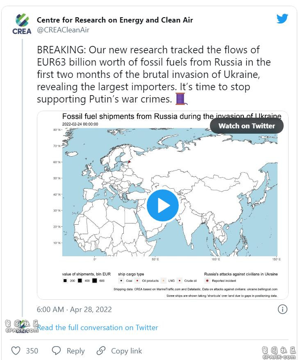Screen dimensions: 298x360
Task: Like the tweet with heart icon
Action: point(16,351)
